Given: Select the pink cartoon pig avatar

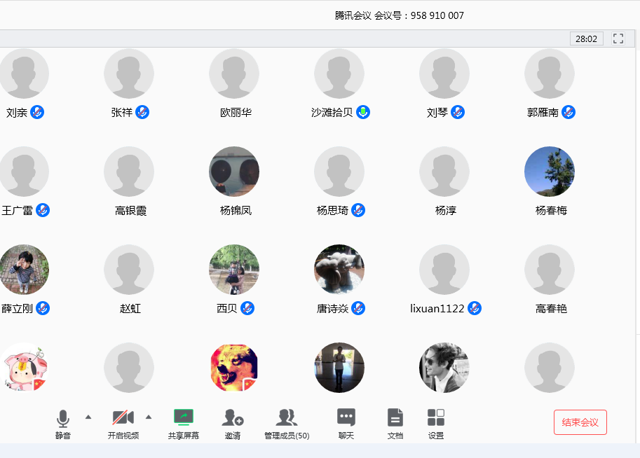Looking at the screenshot, I should point(24,368).
